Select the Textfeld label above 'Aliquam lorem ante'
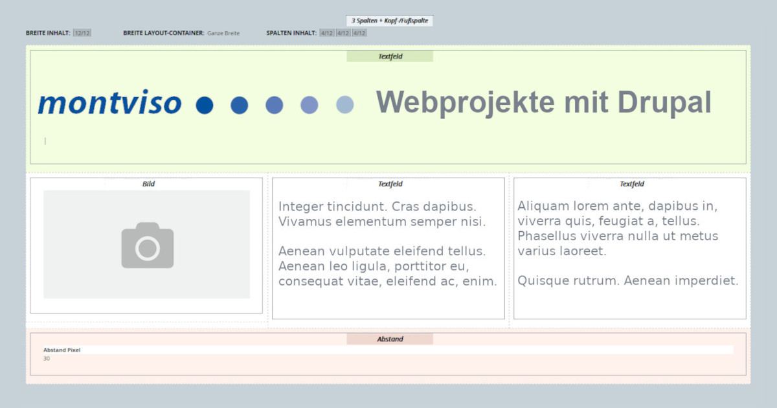 [x=631, y=184]
